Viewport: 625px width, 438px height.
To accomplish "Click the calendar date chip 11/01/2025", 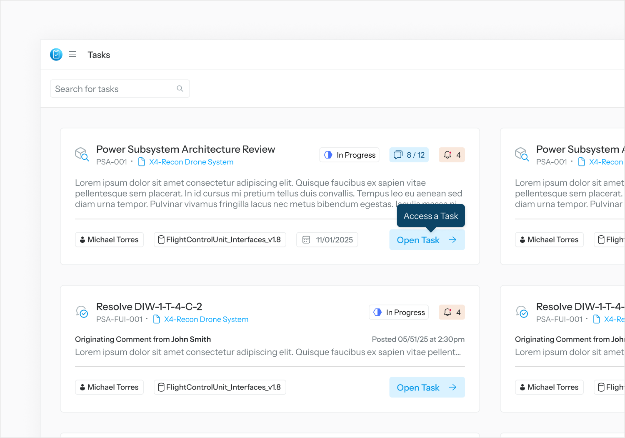I will [327, 240].
